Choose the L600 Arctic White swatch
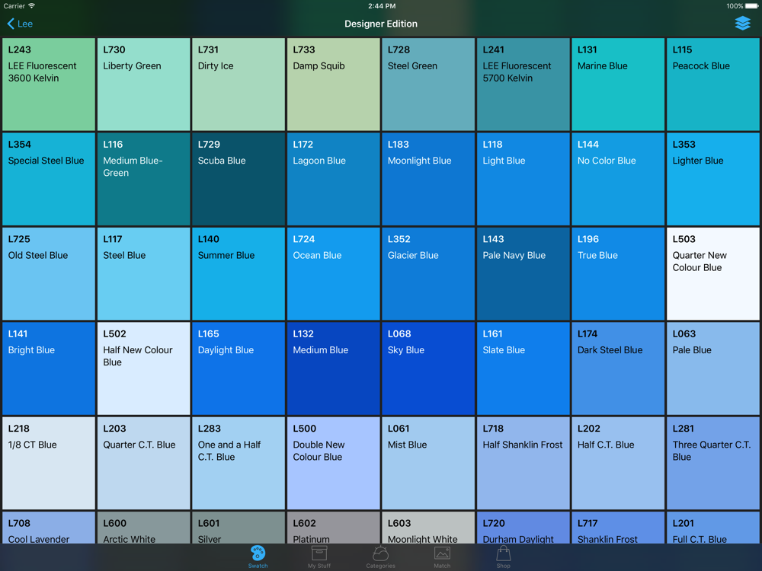Viewport: 762px width, 571px height. coord(143,528)
